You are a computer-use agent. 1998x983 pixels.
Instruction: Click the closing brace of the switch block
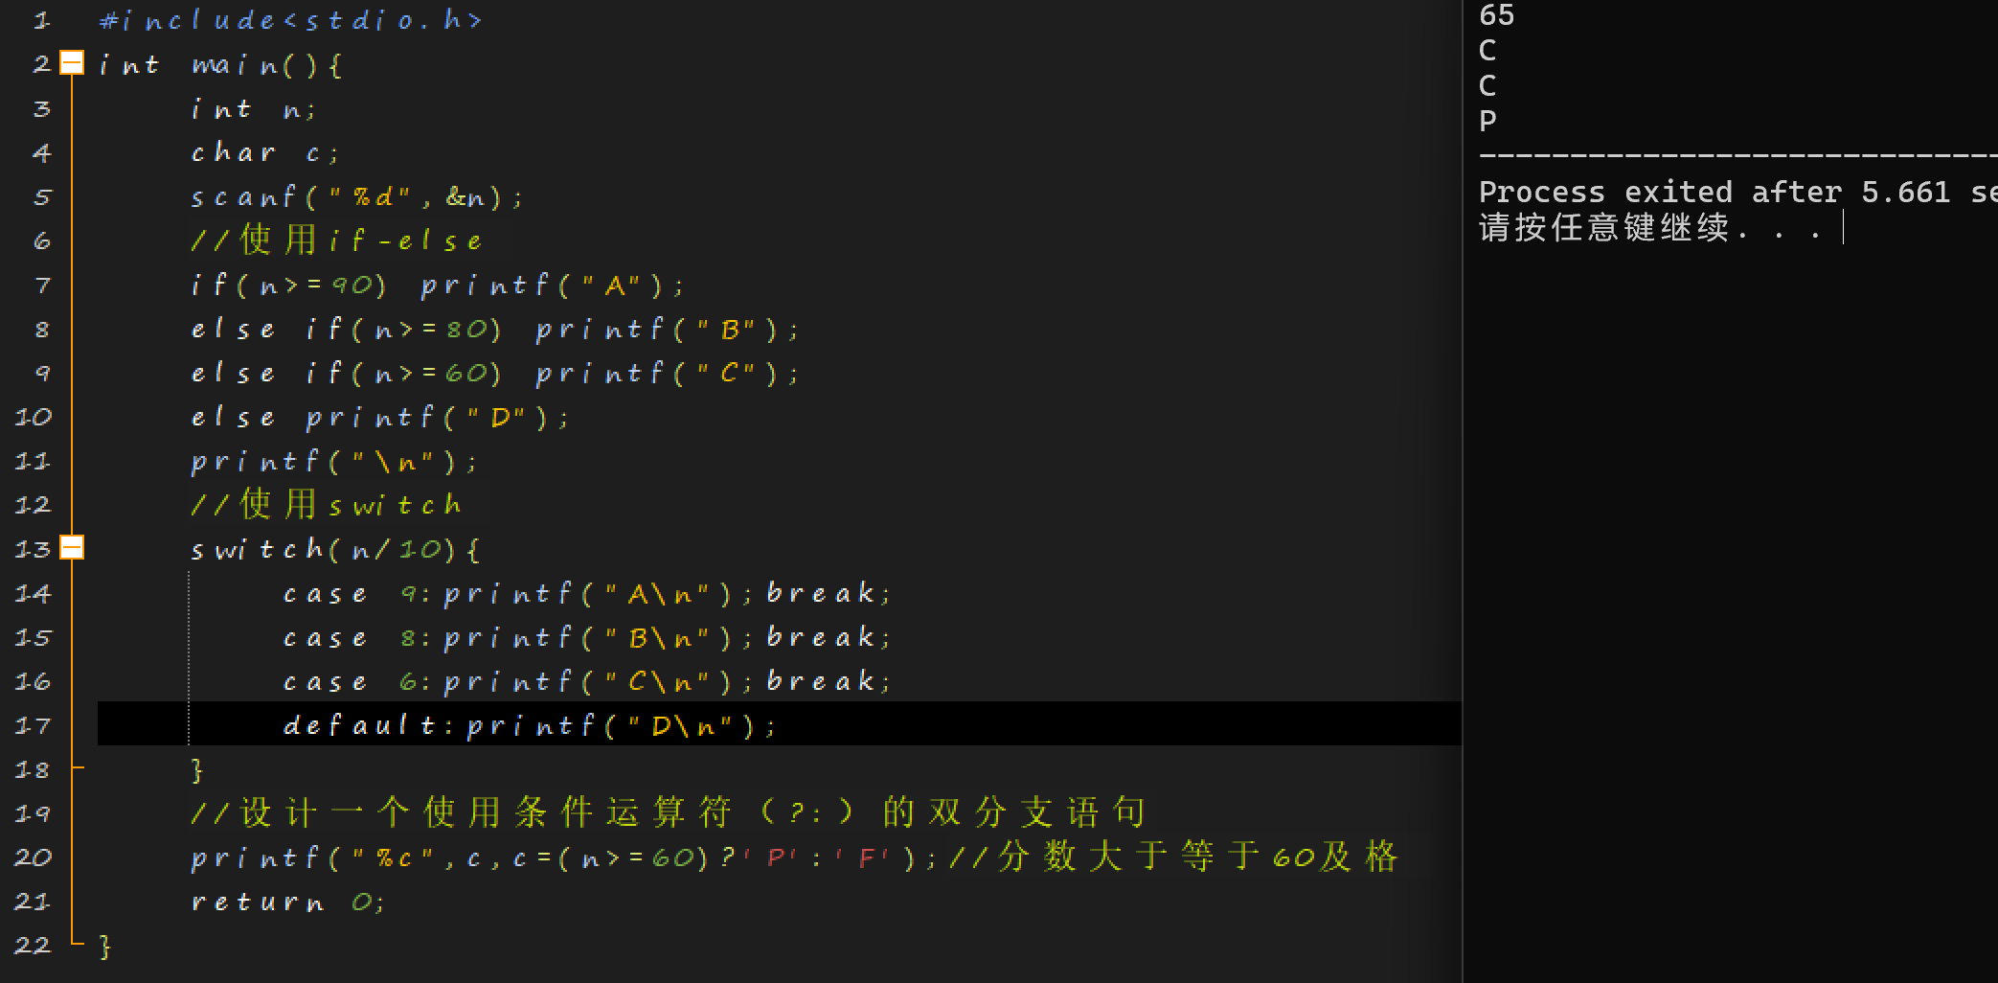click(197, 770)
